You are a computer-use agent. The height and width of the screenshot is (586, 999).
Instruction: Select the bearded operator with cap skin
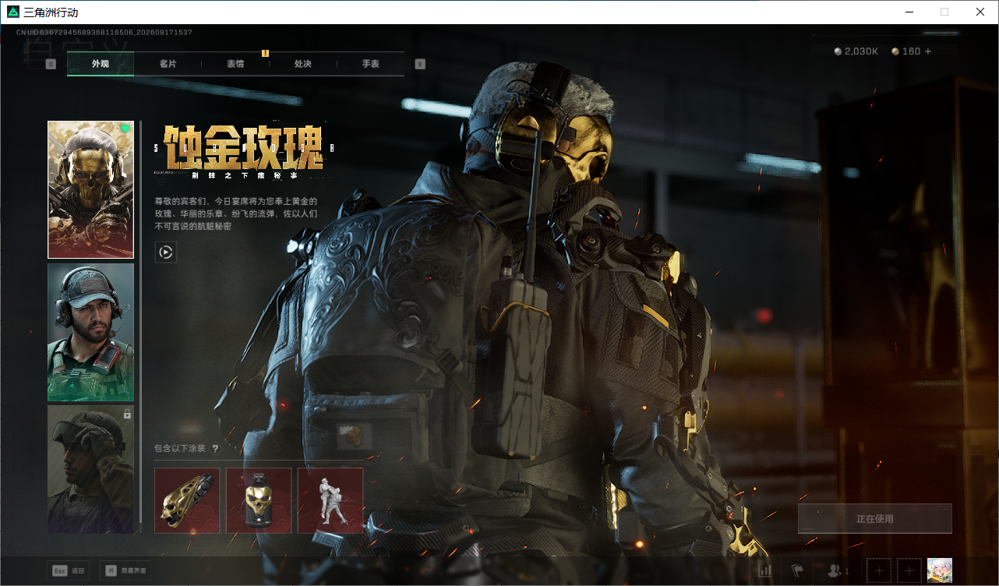90,333
